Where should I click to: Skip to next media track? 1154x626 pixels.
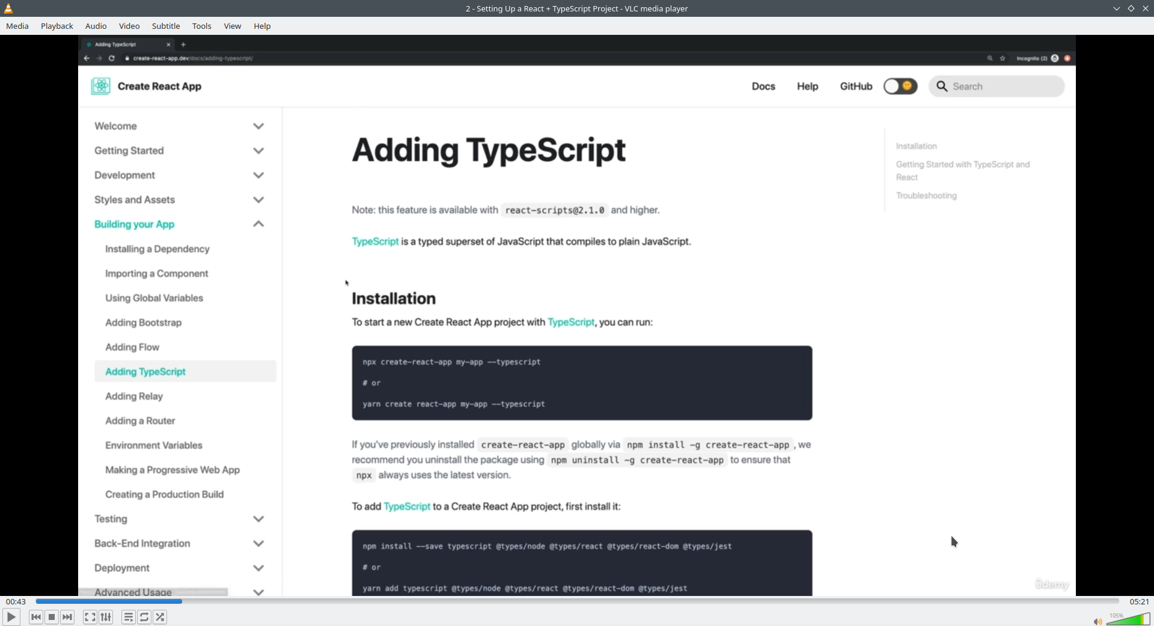68,617
